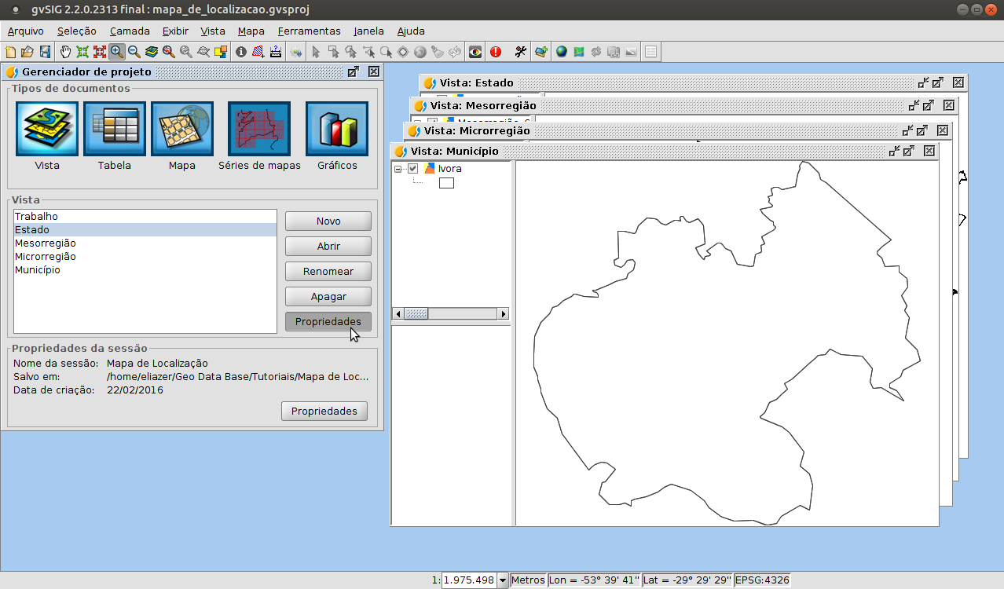Click the red exclamation mark toolbar icon
The height and width of the screenshot is (589, 1004).
pyautogui.click(x=496, y=52)
